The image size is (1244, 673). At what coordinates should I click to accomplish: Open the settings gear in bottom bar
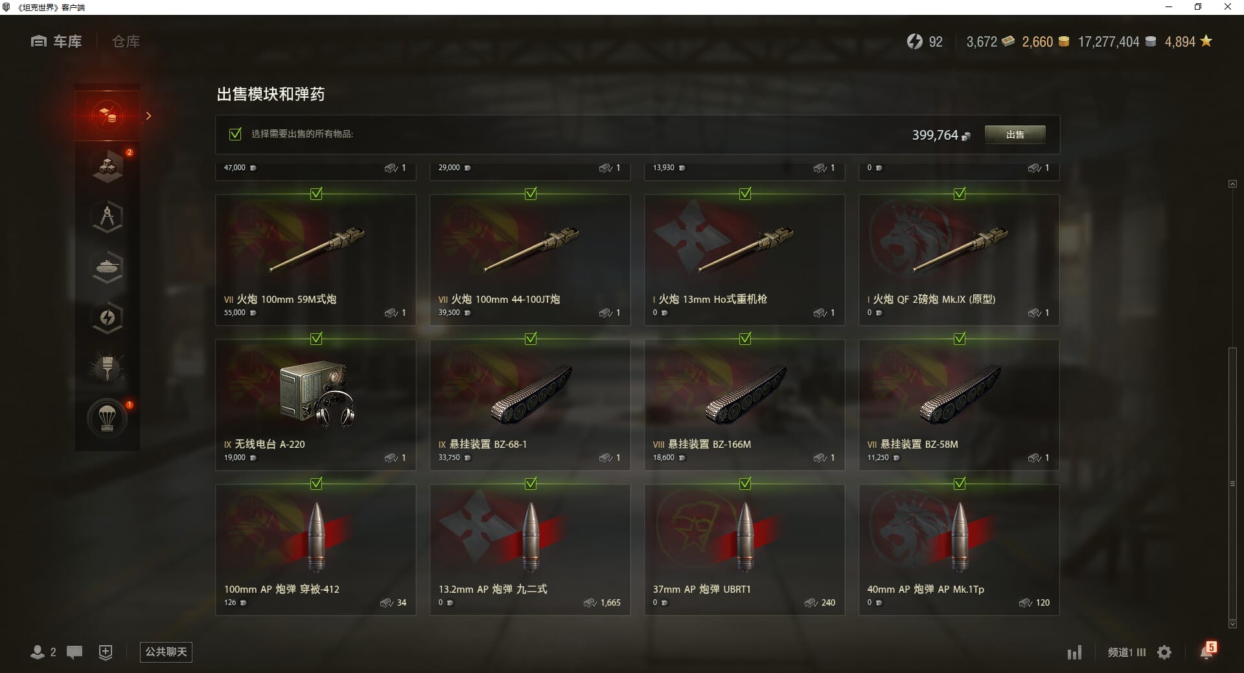click(x=1164, y=652)
